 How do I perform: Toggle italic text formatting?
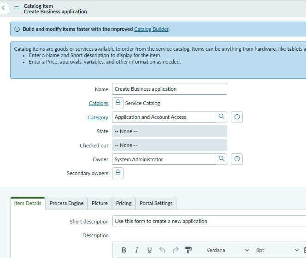(136, 250)
